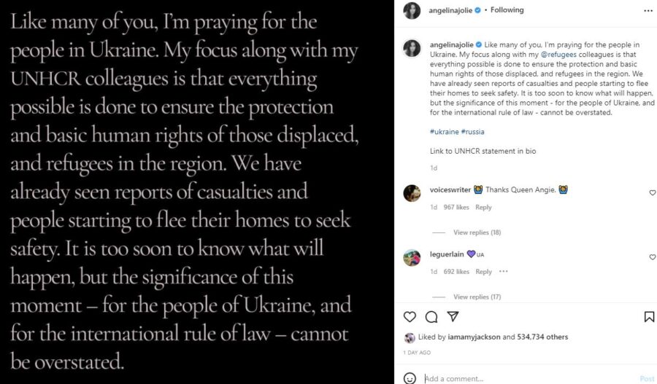Expand View replies (18)
This screenshot has width=657, height=384.
click(x=477, y=232)
